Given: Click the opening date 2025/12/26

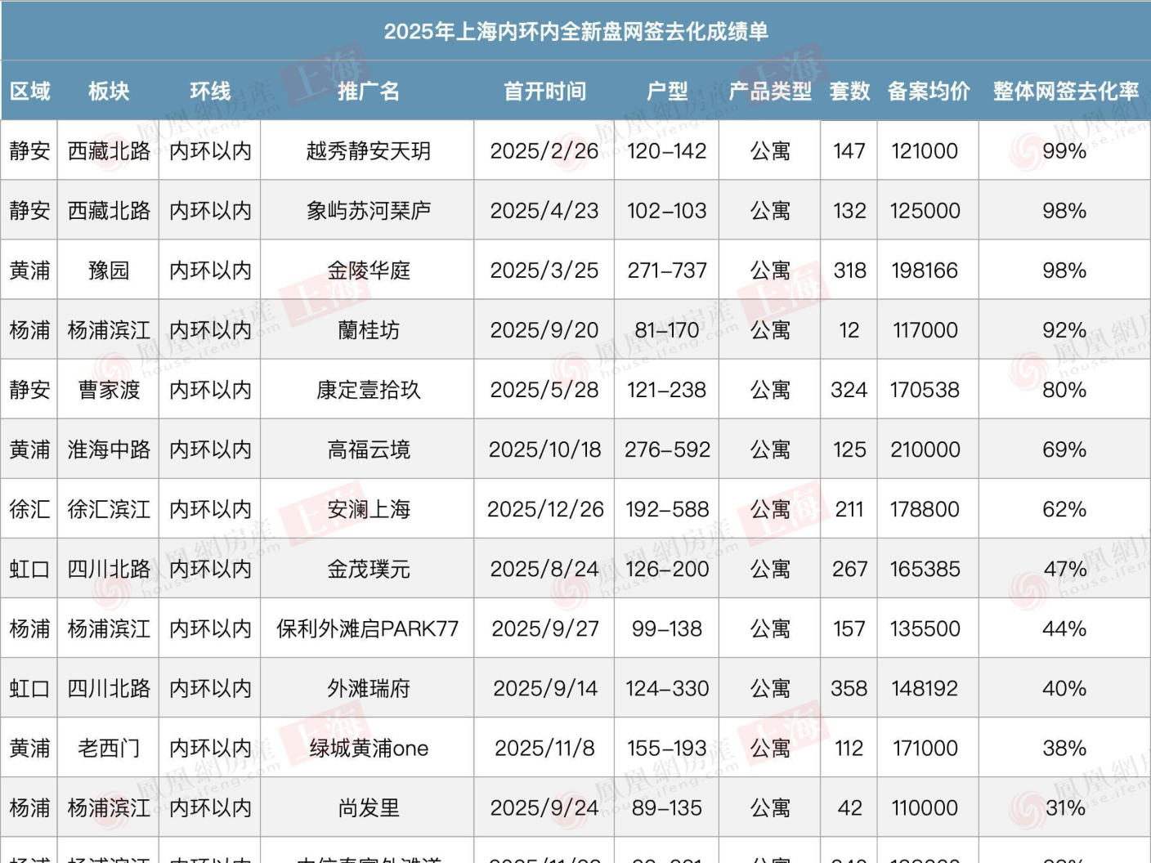Looking at the screenshot, I should tap(544, 509).
